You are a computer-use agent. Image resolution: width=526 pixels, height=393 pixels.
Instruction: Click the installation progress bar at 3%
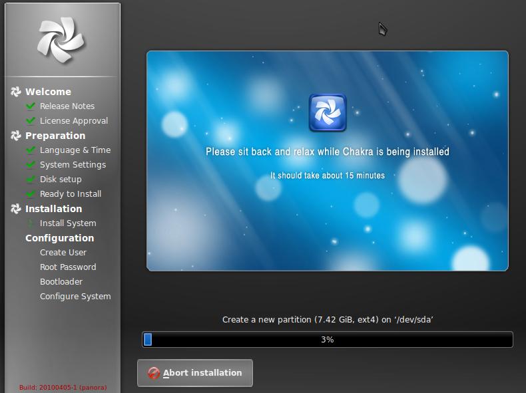(328, 340)
